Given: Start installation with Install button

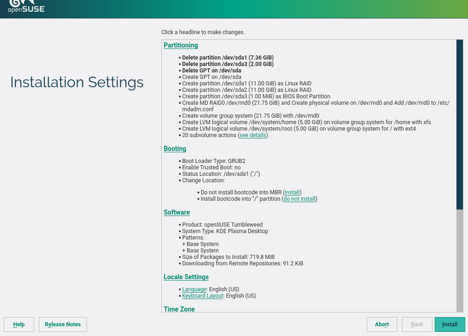Looking at the screenshot, I should [450, 324].
